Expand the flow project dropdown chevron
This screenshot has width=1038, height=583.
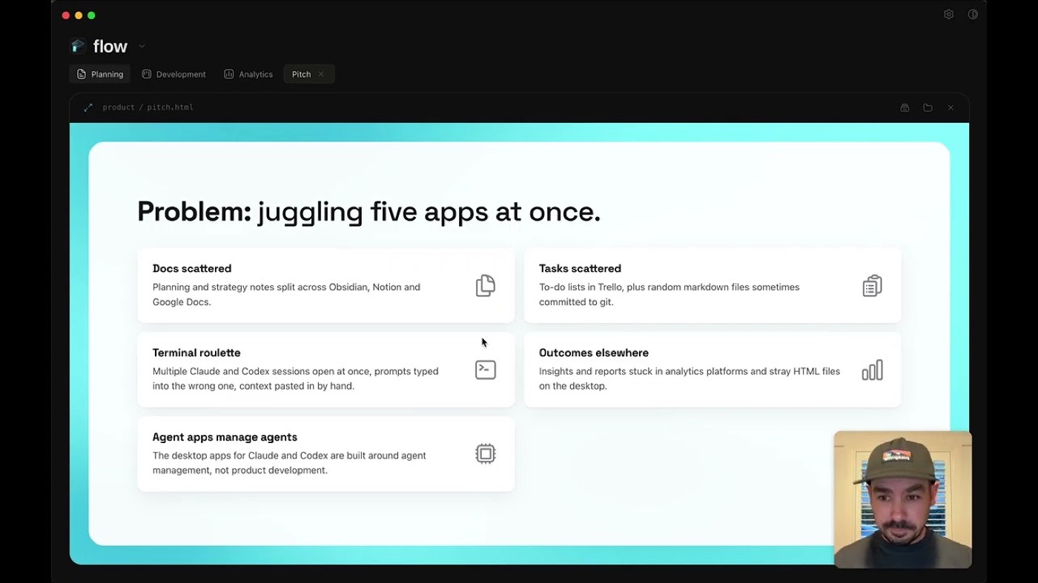142,46
